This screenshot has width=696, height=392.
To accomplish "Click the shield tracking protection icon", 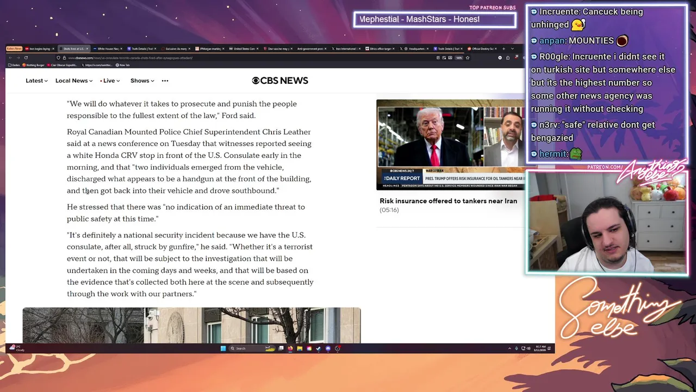I will click(x=58, y=58).
